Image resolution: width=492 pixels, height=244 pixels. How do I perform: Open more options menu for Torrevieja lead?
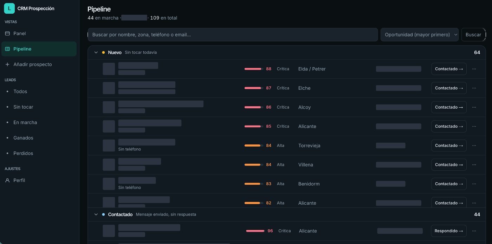click(474, 145)
